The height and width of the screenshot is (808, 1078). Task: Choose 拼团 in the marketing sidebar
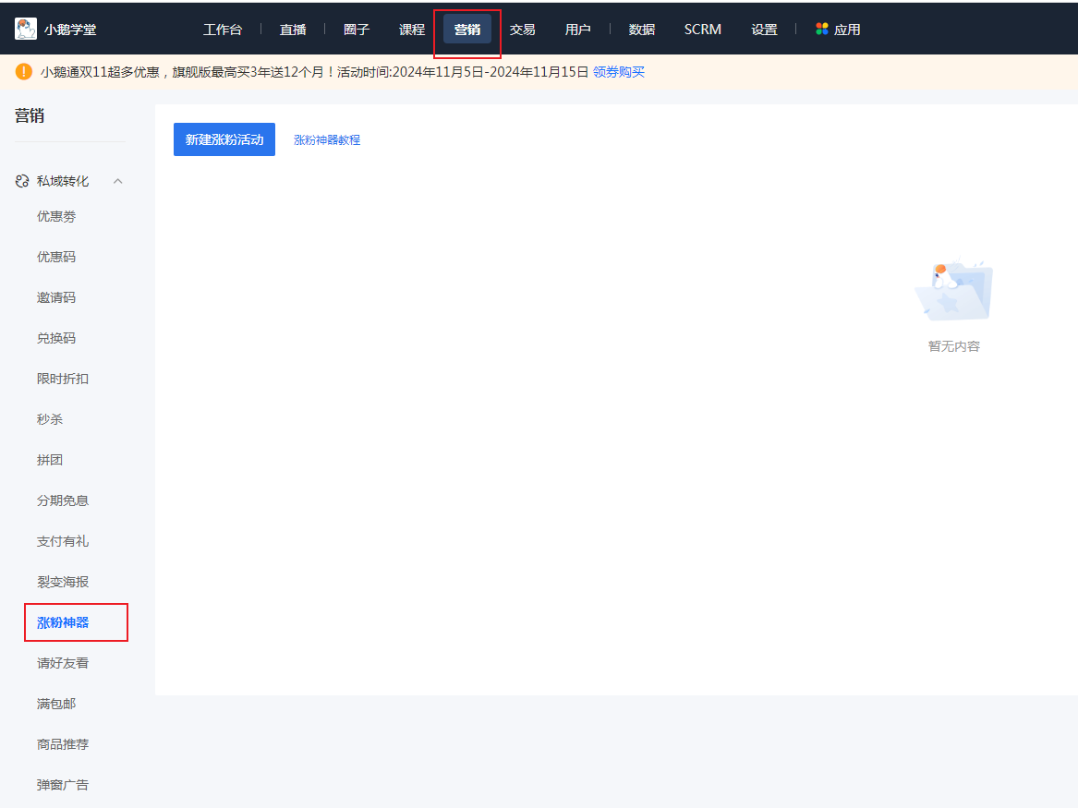[x=50, y=460]
